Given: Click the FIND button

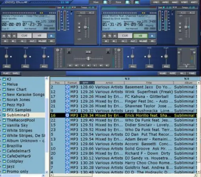Looking at the screenshot, I should 192,73.
